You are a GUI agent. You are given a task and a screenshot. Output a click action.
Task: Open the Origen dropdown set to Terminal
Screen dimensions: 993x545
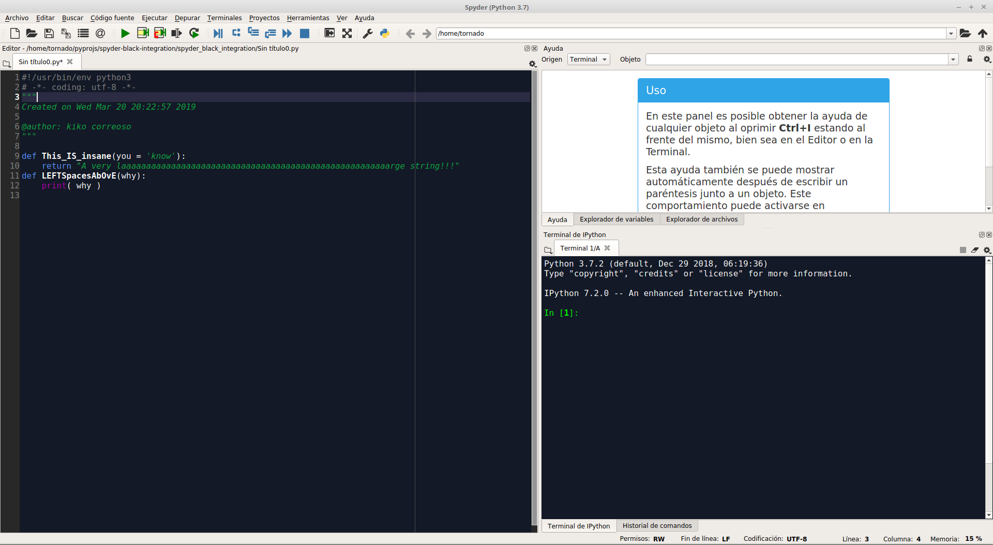(589, 60)
